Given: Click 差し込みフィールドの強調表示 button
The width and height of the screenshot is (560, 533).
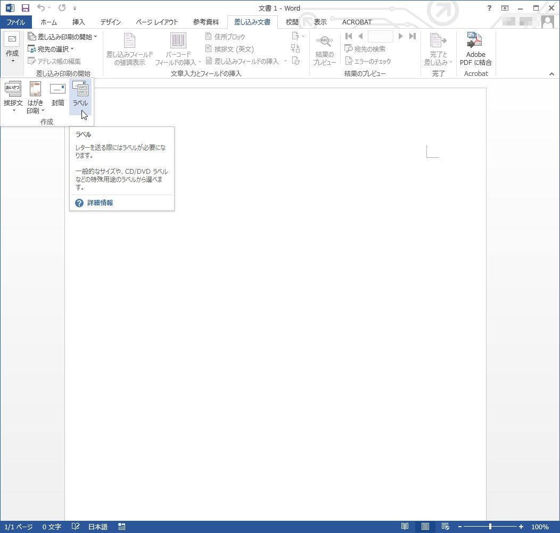Looking at the screenshot, I should point(130,49).
